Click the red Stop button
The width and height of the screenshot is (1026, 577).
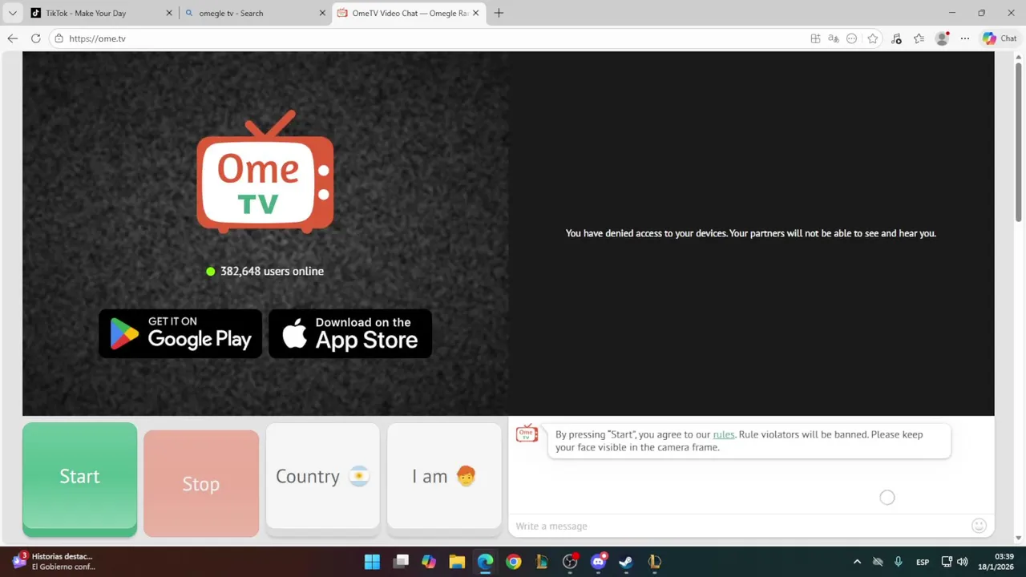click(x=201, y=483)
